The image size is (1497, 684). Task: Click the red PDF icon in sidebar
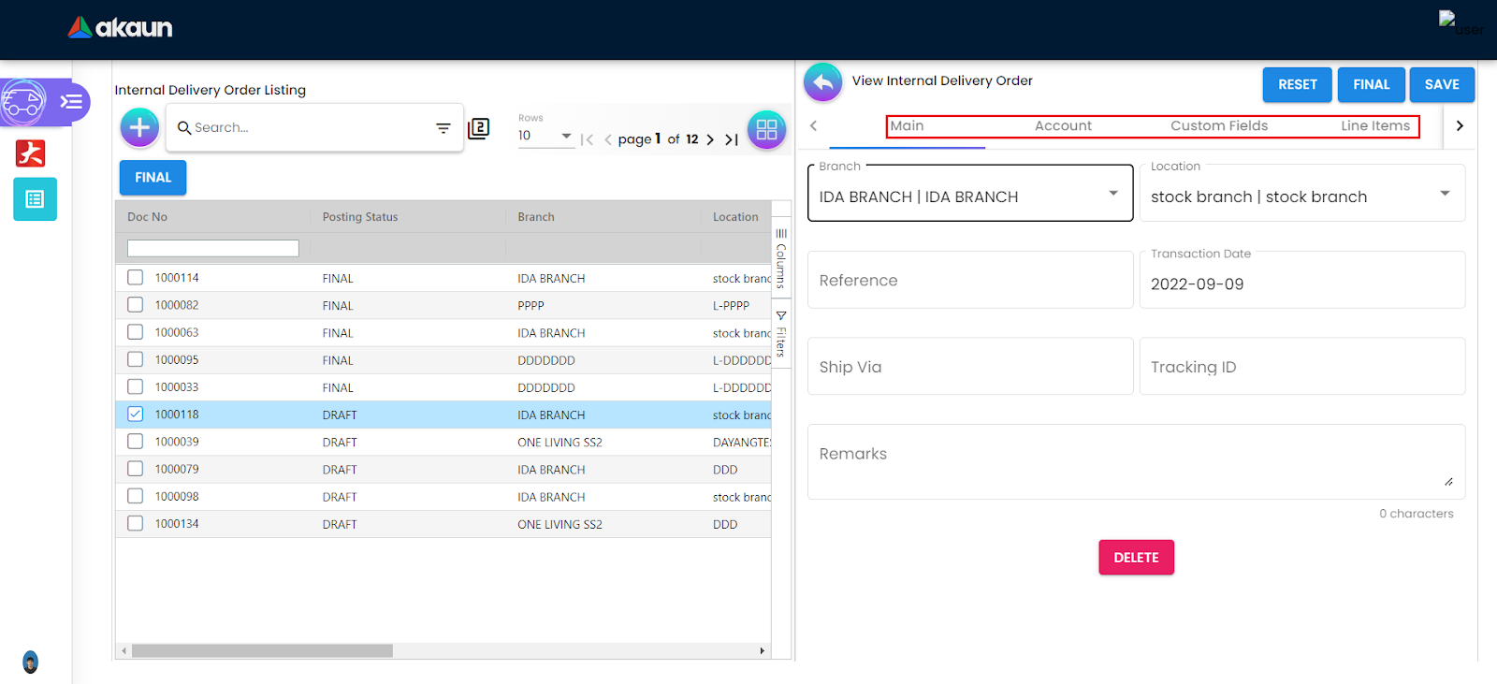[31, 153]
